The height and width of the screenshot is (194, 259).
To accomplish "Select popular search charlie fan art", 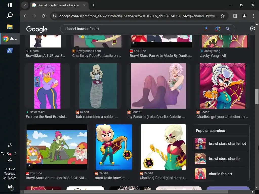I will [x=221, y=174].
